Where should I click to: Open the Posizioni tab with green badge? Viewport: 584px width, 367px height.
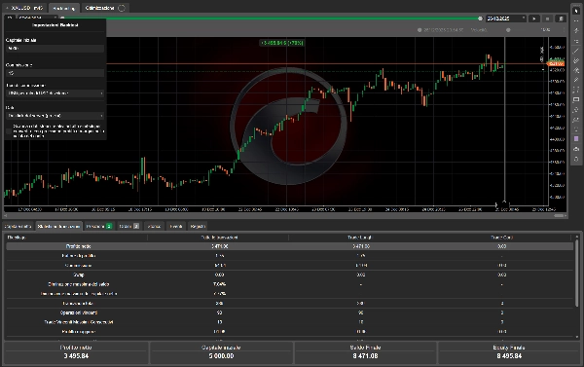point(99,226)
